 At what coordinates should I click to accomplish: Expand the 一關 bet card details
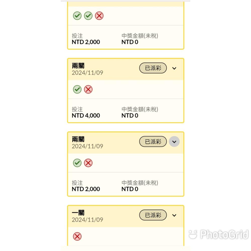(x=174, y=215)
